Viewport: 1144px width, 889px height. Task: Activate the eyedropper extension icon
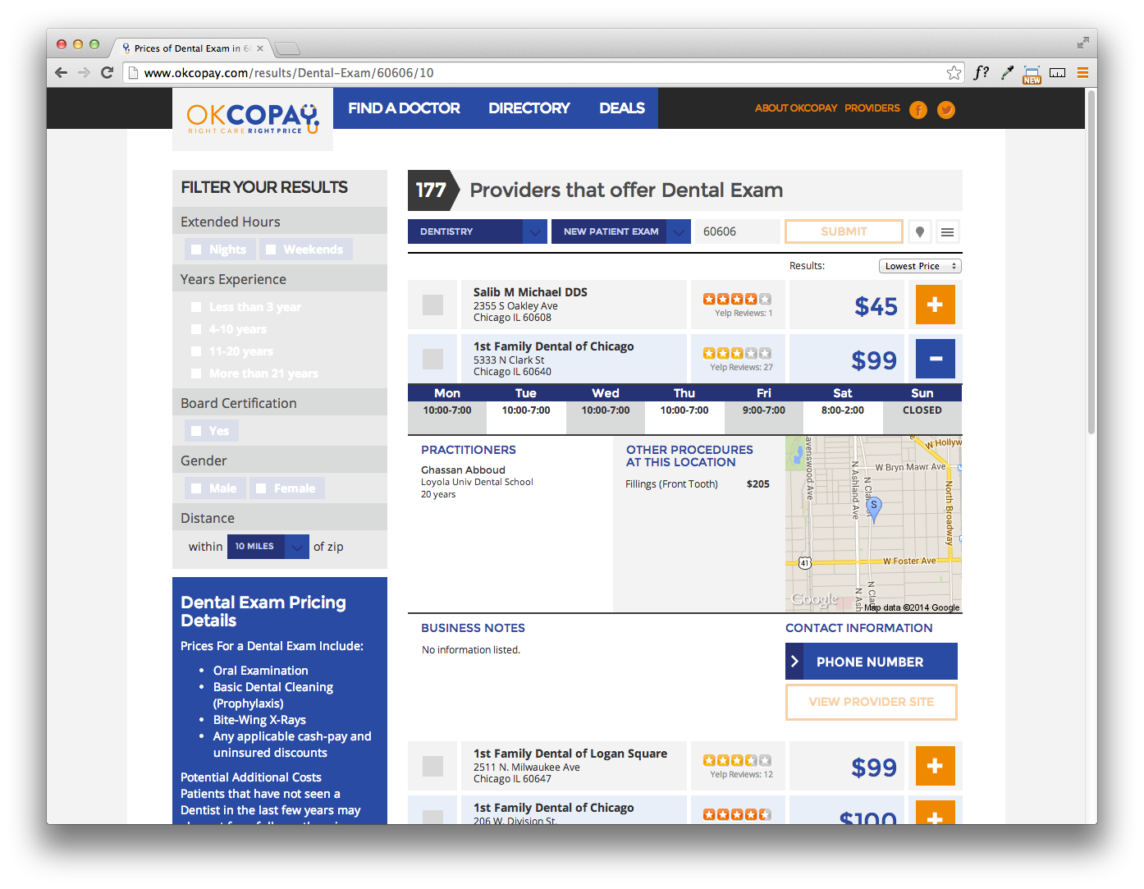pos(1007,72)
